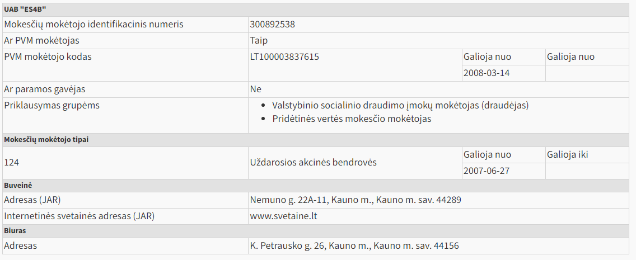Click taxpayer type code 124
The width and height of the screenshot is (636, 260).
pyautogui.click(x=11, y=163)
